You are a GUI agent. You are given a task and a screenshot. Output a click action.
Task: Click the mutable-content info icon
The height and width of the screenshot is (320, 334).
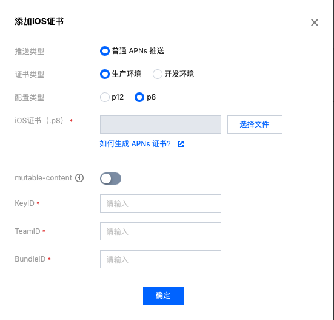[x=79, y=178]
